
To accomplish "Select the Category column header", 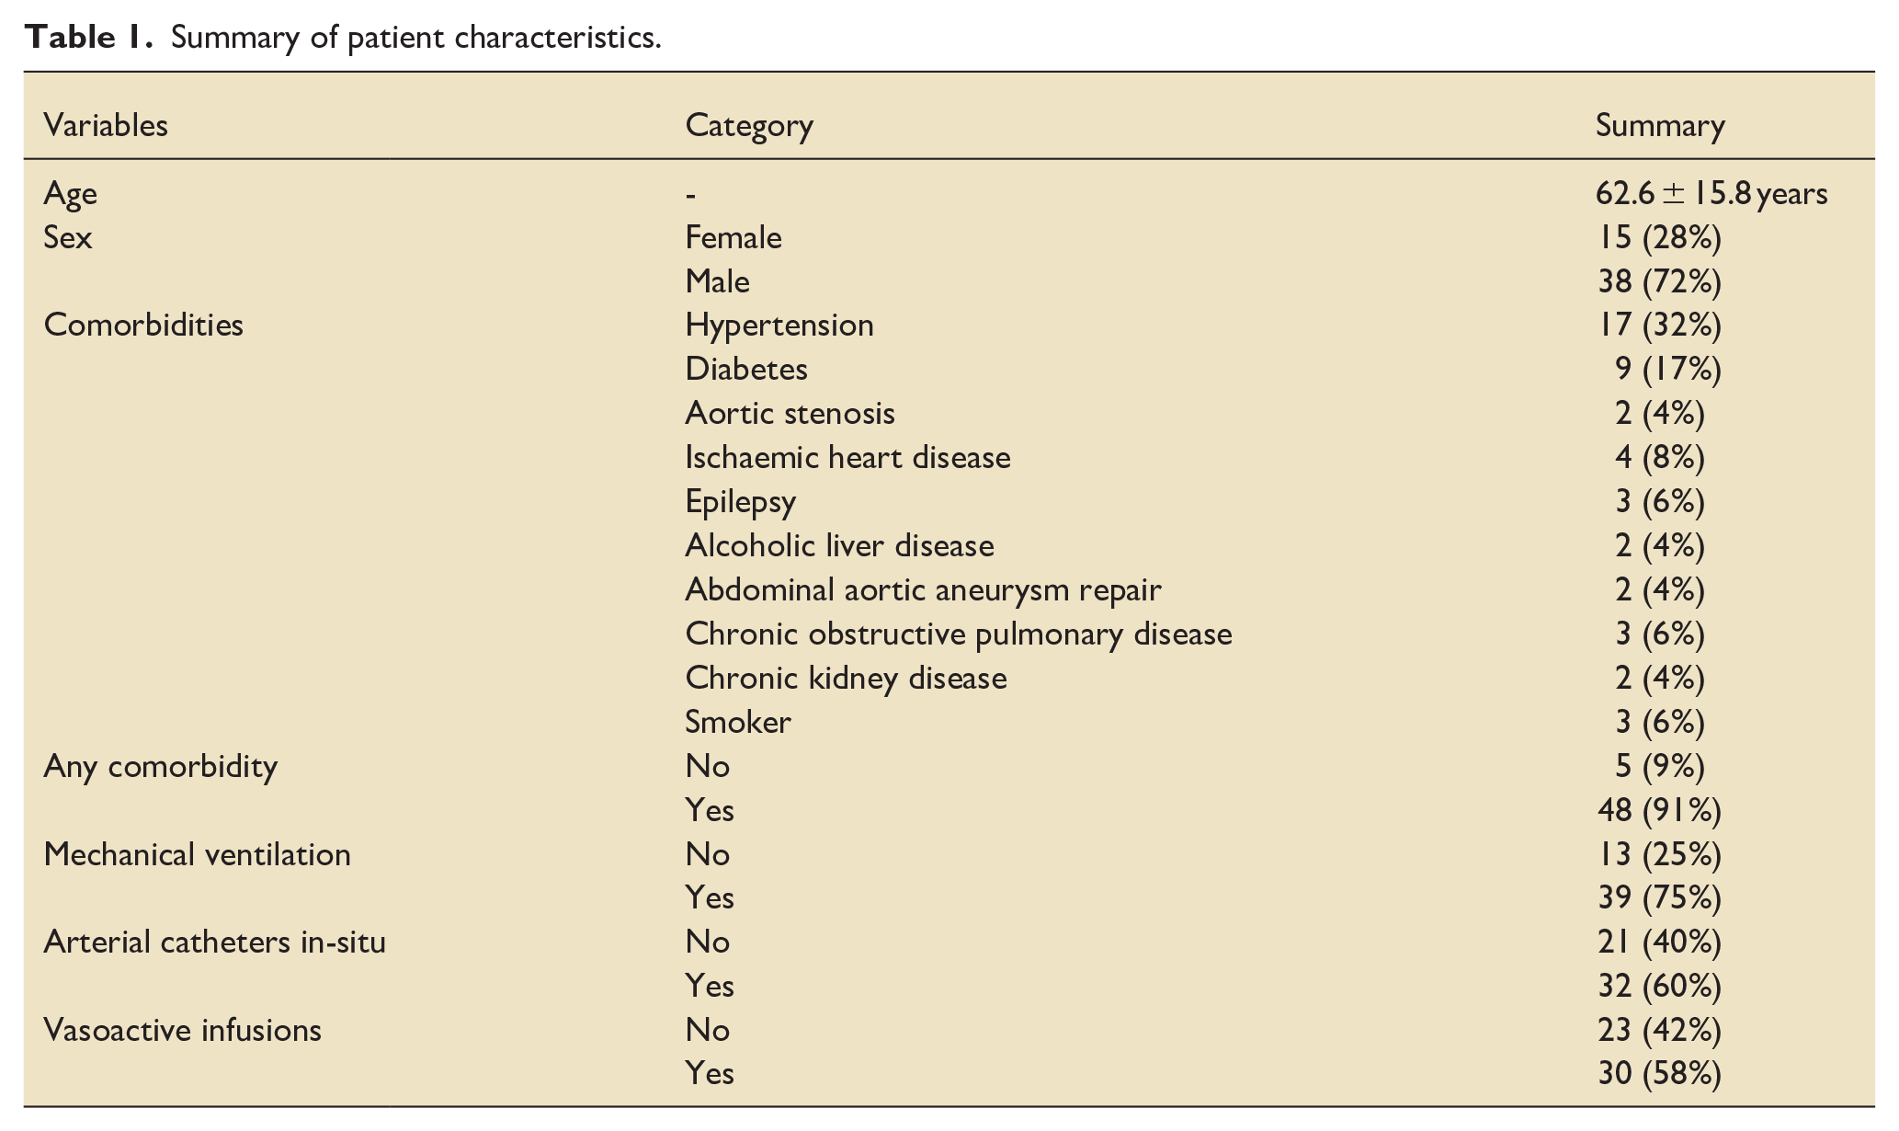I will [749, 126].
